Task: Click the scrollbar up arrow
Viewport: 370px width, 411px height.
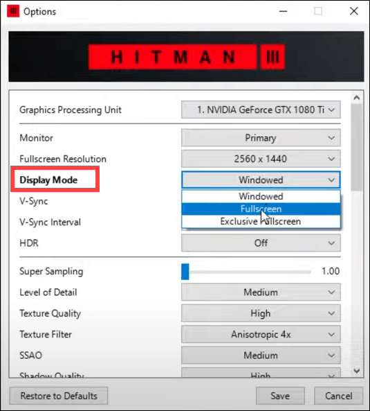Action: click(x=357, y=98)
